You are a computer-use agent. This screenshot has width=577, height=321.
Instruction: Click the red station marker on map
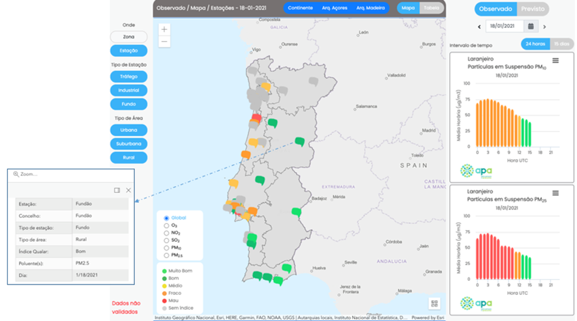(x=256, y=119)
